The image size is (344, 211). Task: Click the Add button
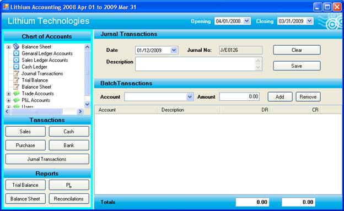click(x=280, y=97)
